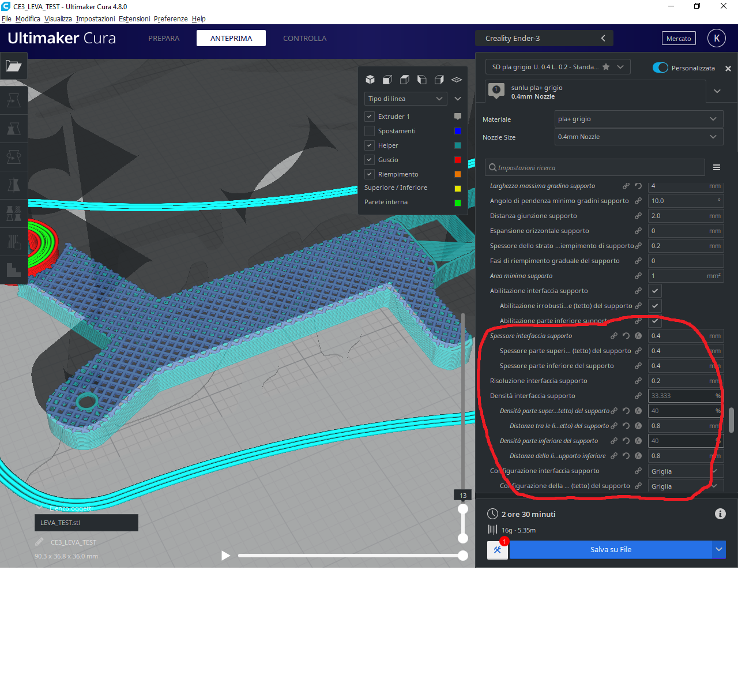The width and height of the screenshot is (738, 690).
Task: Switch to left view cube icon
Action: coord(422,80)
